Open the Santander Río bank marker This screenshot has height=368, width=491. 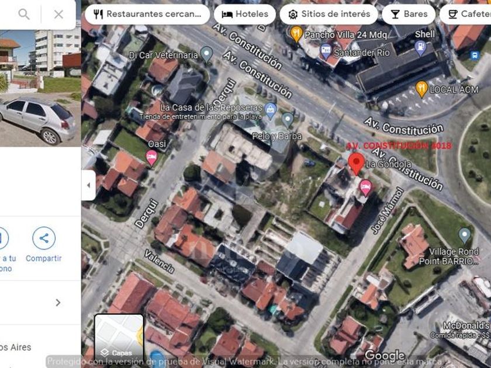326,51
